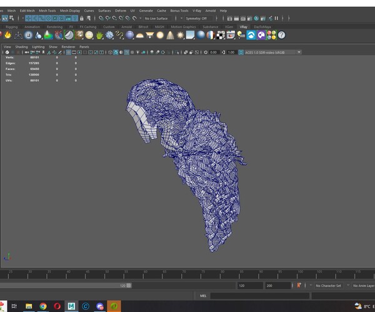Toggle the grid display in panel toolbar
Viewport: 375px width, 312px height.
(x=68, y=52)
